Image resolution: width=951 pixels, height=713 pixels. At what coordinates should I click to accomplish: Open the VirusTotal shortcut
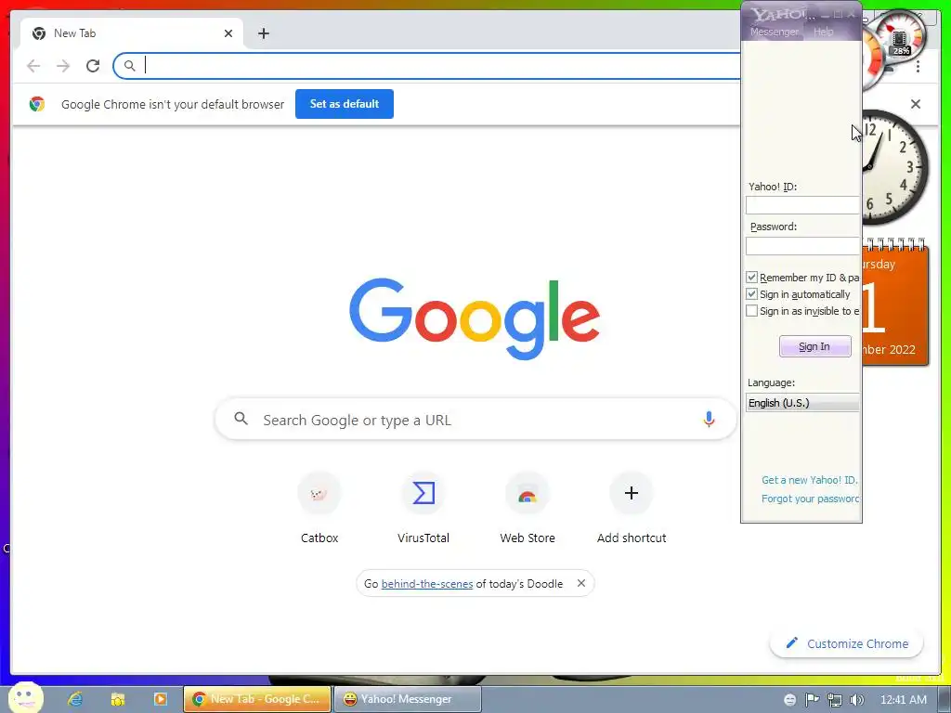[x=423, y=508]
